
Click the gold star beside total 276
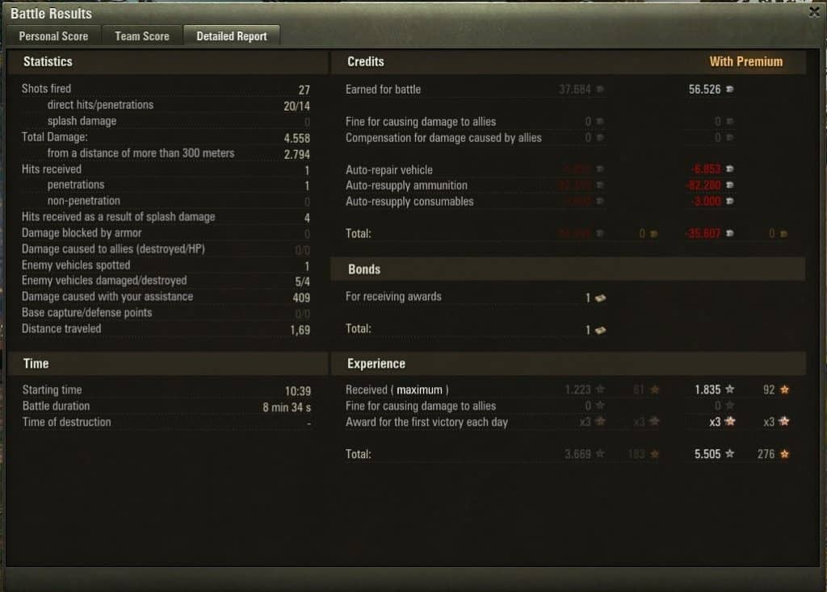click(x=785, y=453)
